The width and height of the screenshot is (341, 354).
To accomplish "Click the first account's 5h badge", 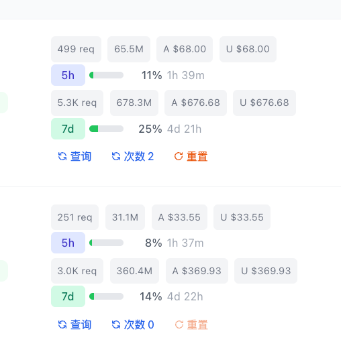I will point(68,75).
